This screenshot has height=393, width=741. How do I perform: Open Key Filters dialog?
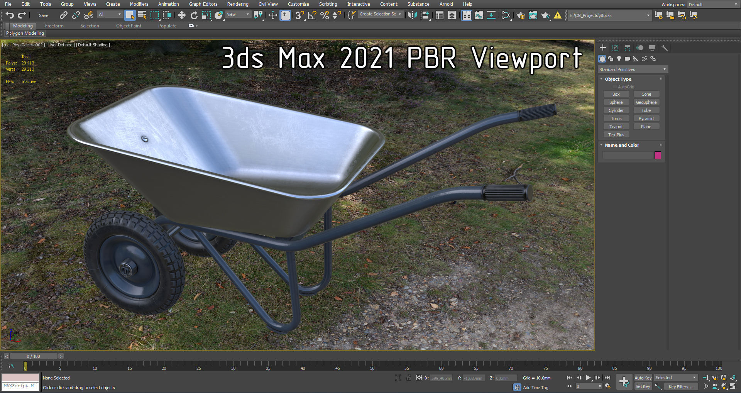pyautogui.click(x=681, y=386)
